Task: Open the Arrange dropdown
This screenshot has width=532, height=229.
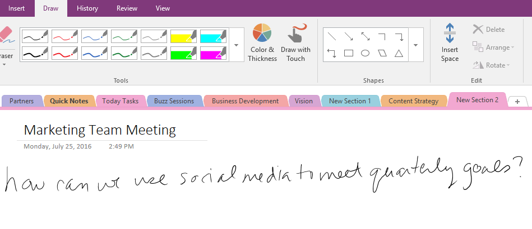Action: pyautogui.click(x=493, y=47)
